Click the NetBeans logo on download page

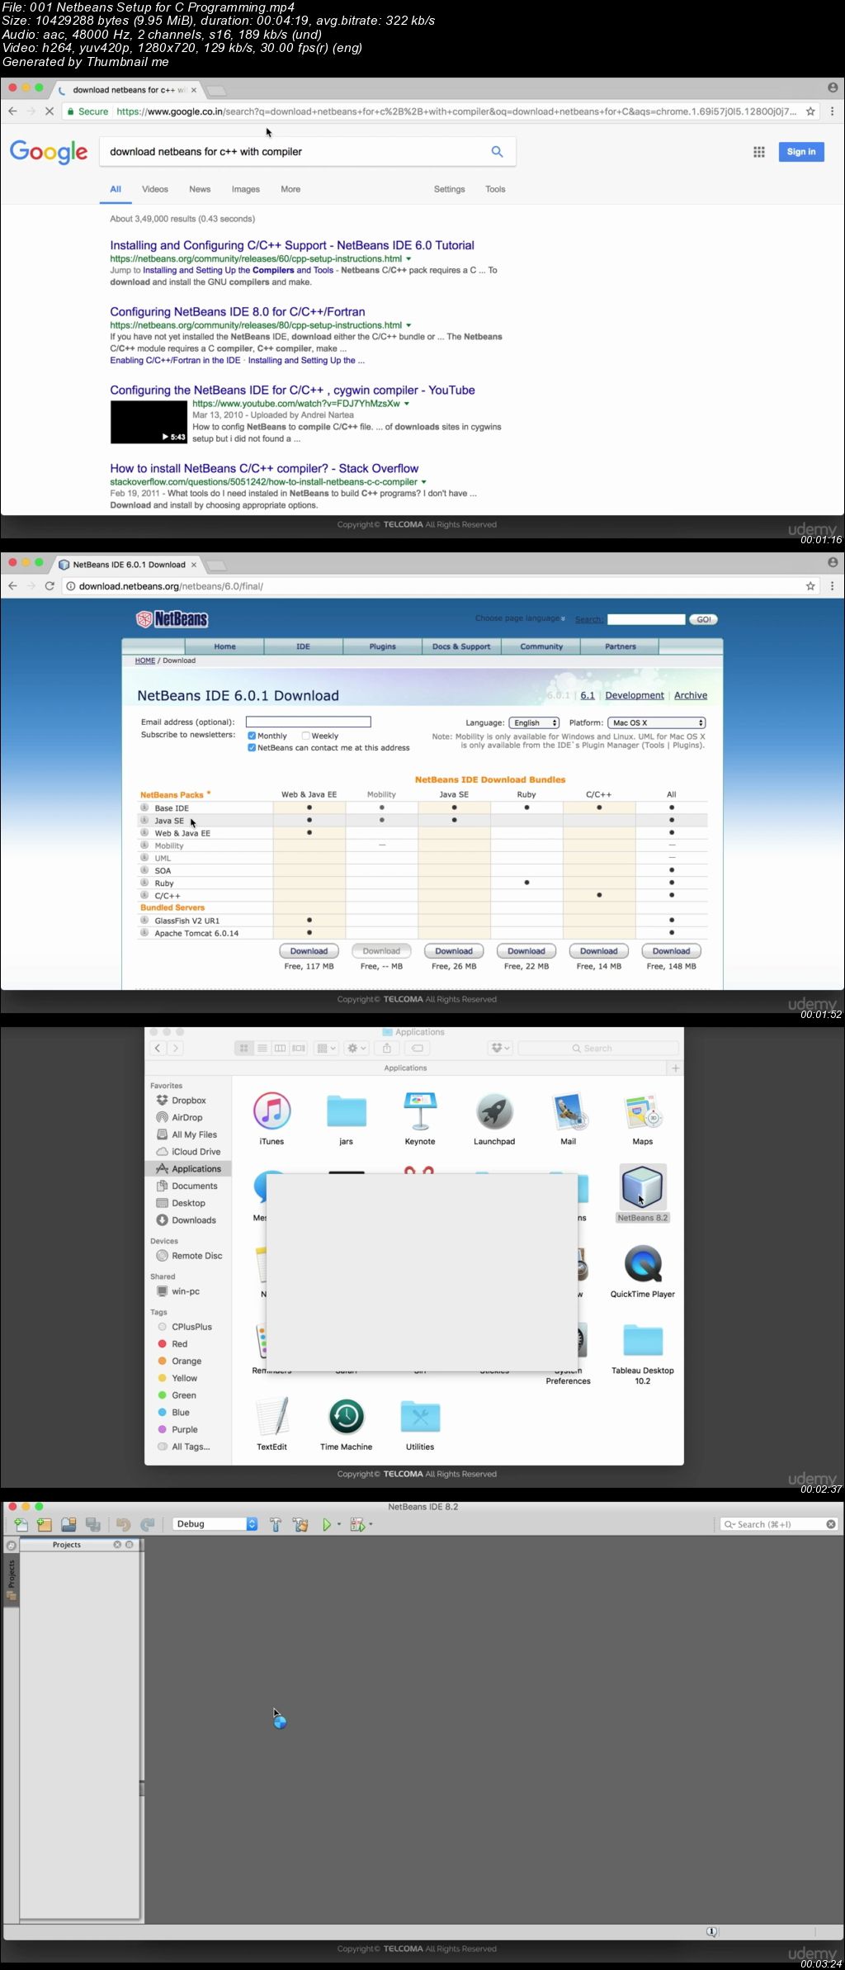(x=172, y=619)
